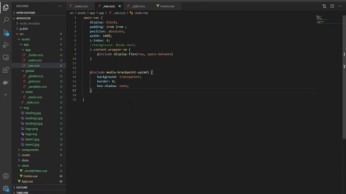Switch to the _main.scss tab

pos(81,6)
